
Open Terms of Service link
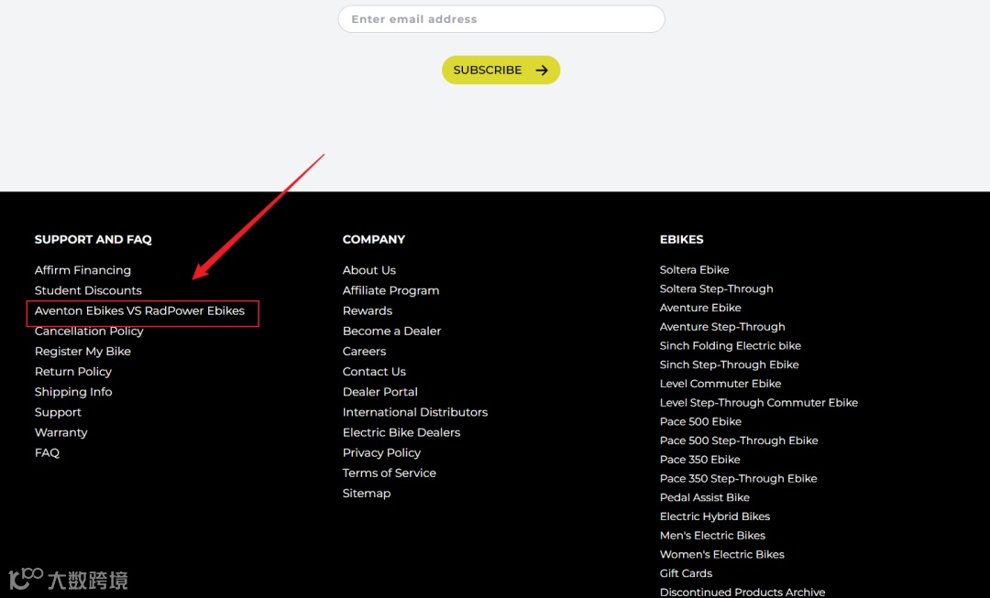[389, 473]
